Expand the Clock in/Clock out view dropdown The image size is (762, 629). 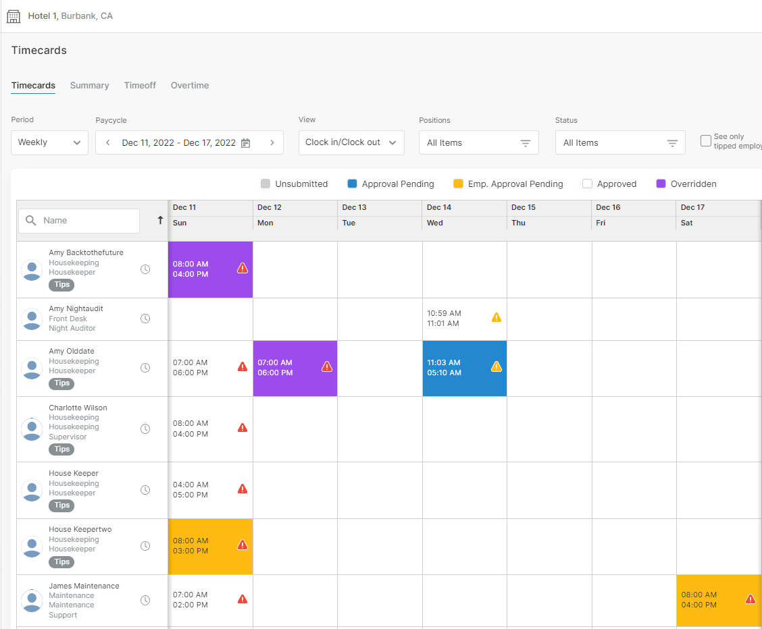[351, 142]
